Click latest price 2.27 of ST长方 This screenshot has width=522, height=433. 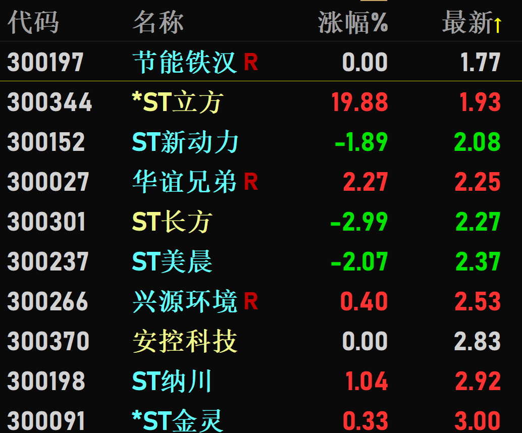pos(478,222)
